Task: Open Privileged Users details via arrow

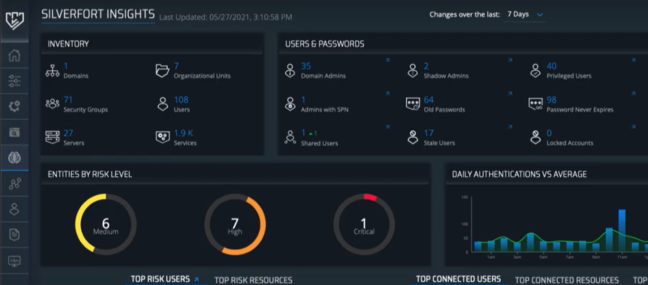Action: (633, 60)
